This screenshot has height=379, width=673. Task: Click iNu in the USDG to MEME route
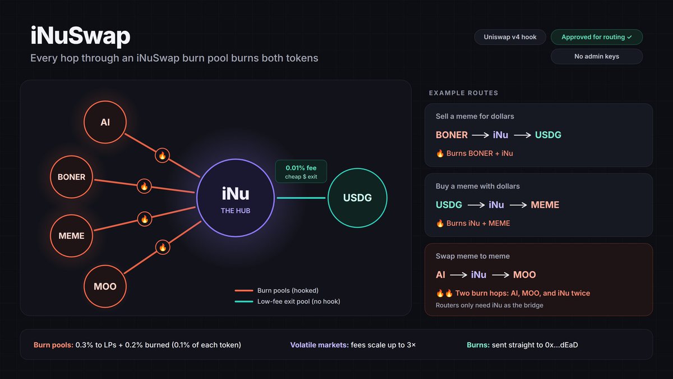point(496,205)
